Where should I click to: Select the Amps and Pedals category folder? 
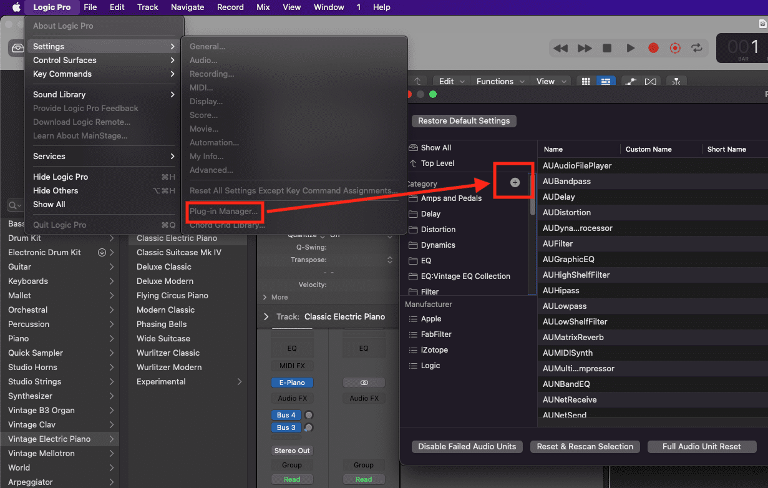coord(451,198)
